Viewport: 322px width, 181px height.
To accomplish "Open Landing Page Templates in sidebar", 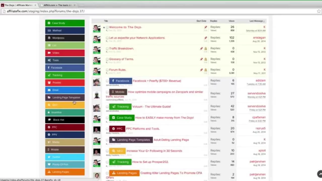I will click(65, 98).
